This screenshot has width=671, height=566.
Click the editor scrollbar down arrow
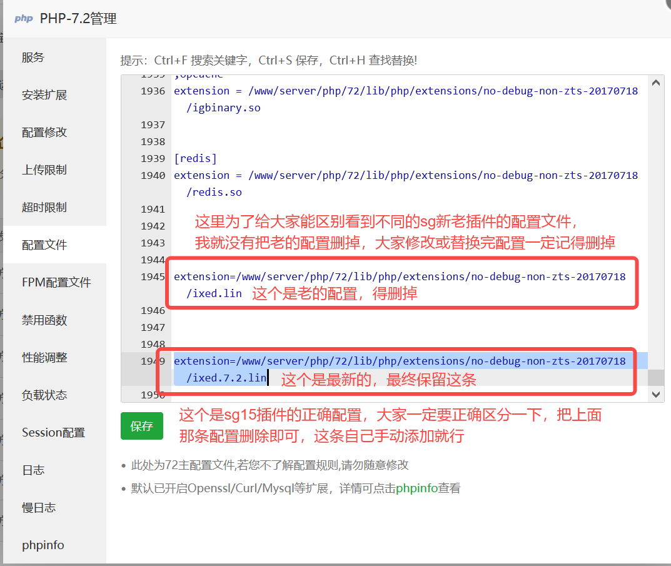[656, 394]
